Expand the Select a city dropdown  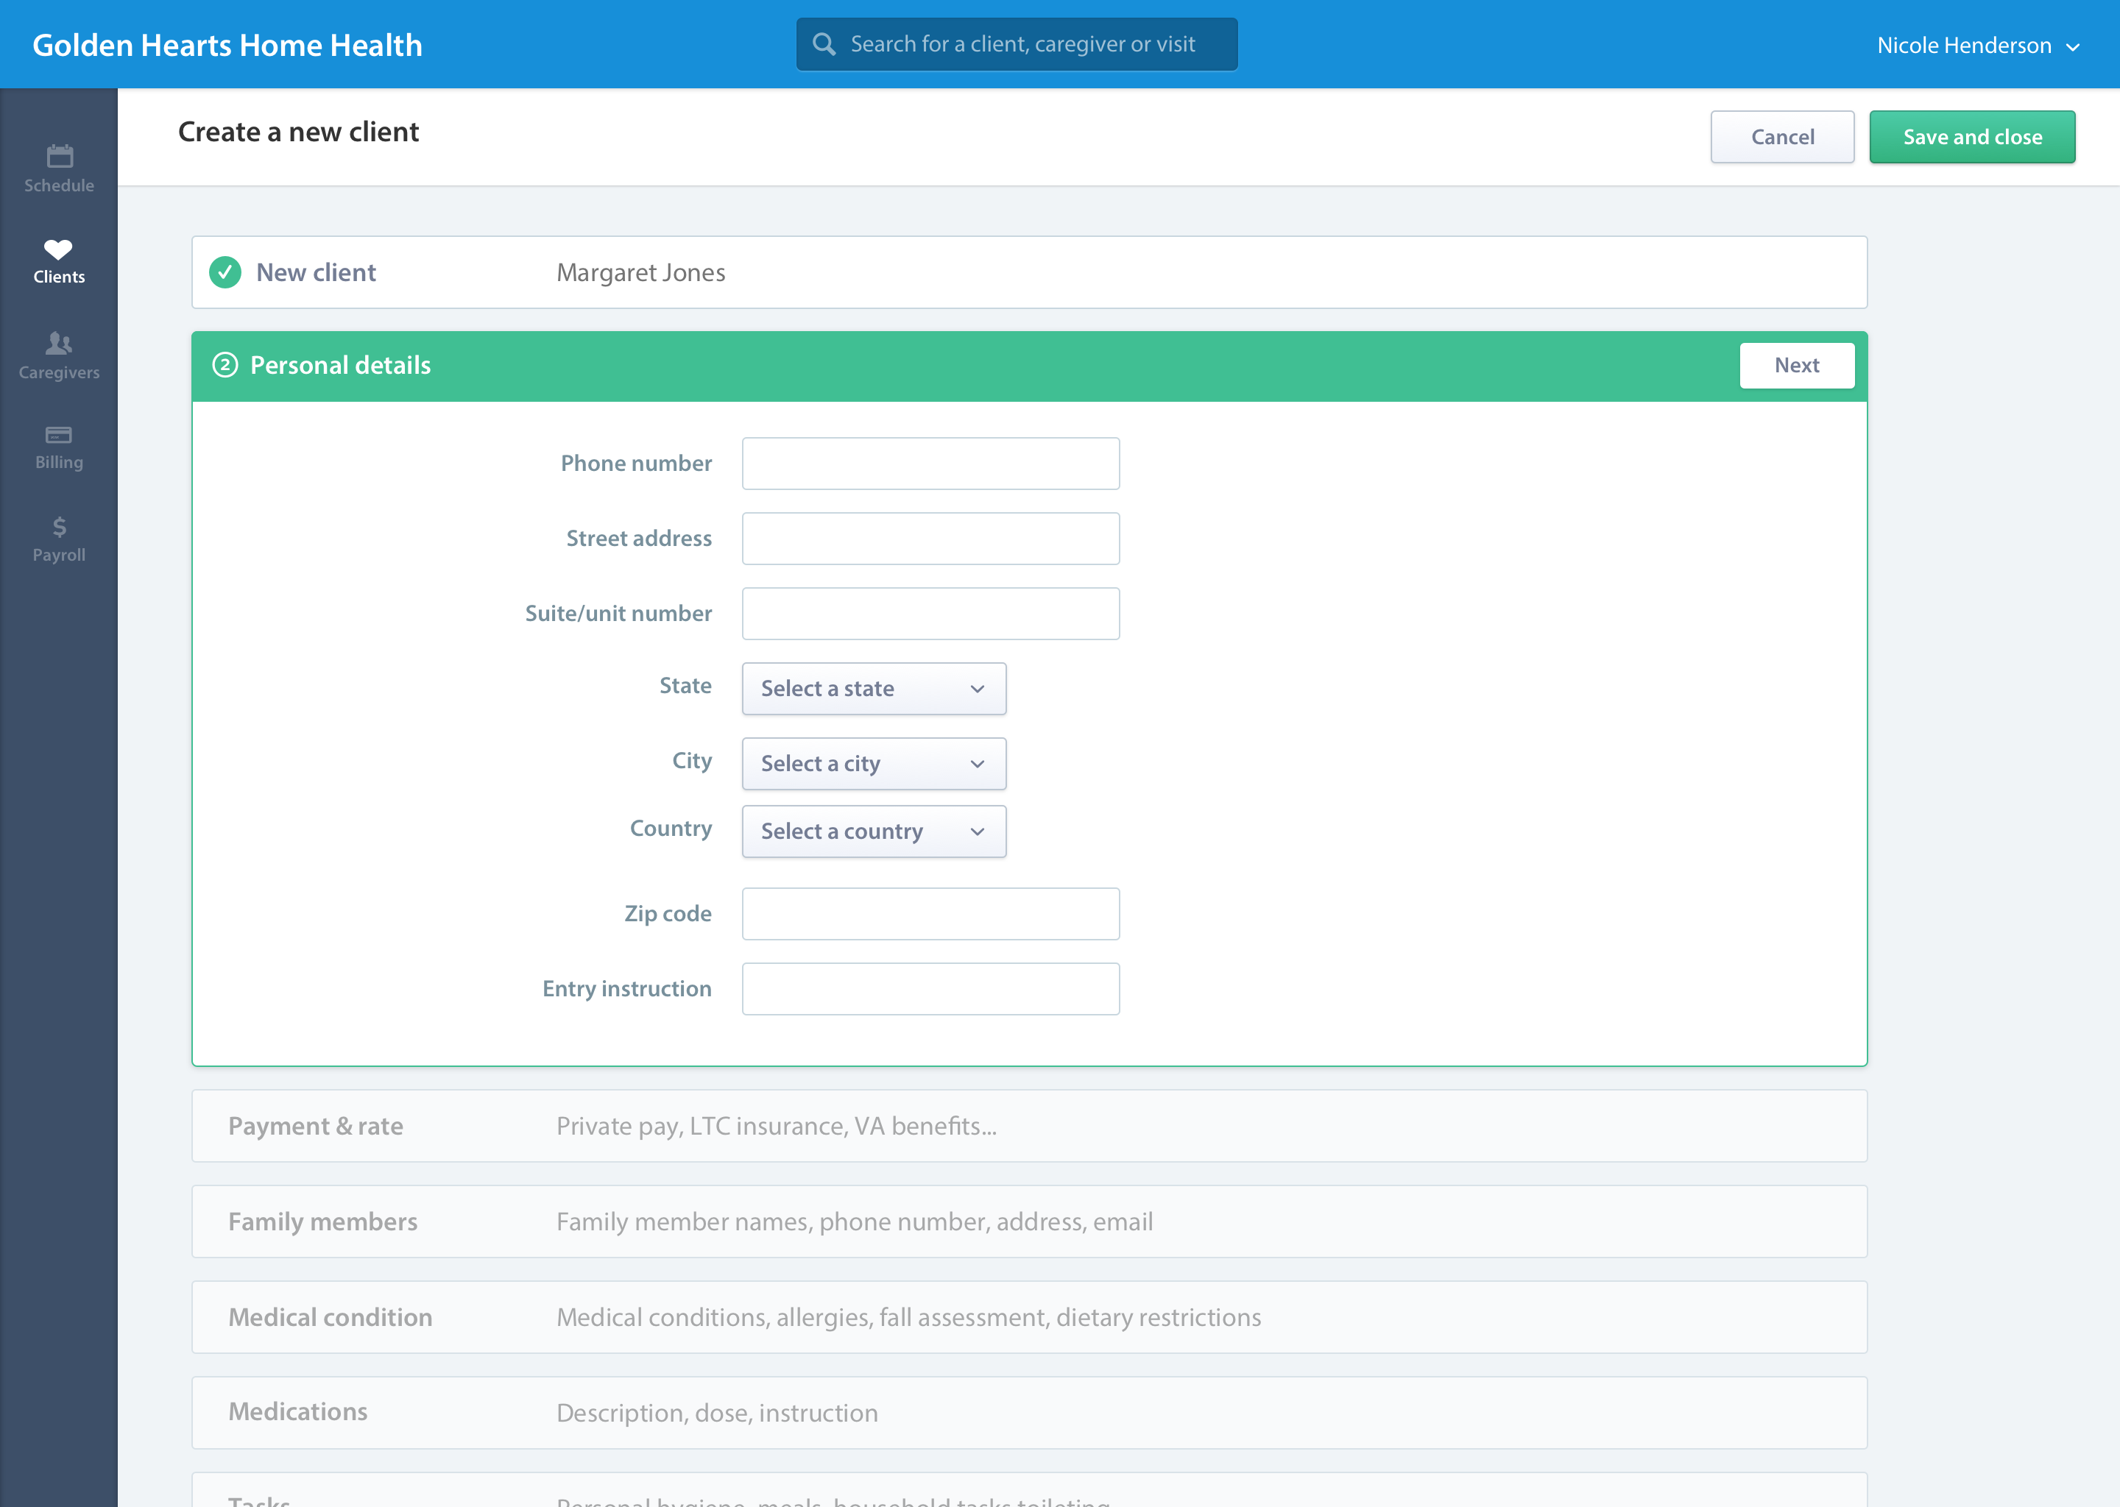tap(874, 764)
